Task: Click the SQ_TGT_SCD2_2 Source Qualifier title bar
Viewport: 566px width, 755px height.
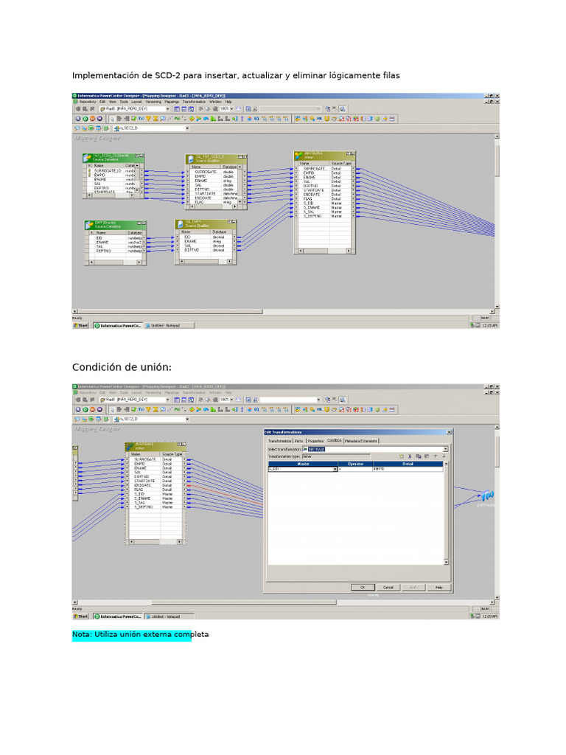Action: [216, 159]
